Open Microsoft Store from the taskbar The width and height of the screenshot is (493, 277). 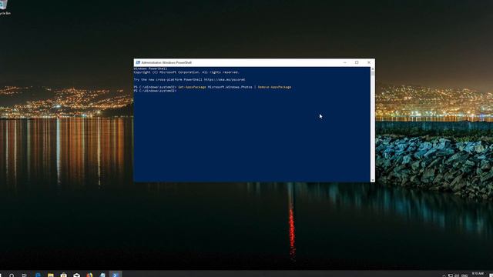[63, 275]
